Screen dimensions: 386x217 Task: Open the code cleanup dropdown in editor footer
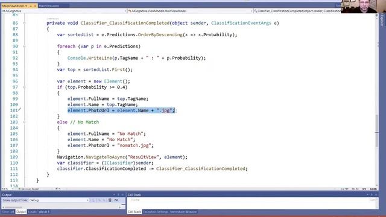pos(58,189)
